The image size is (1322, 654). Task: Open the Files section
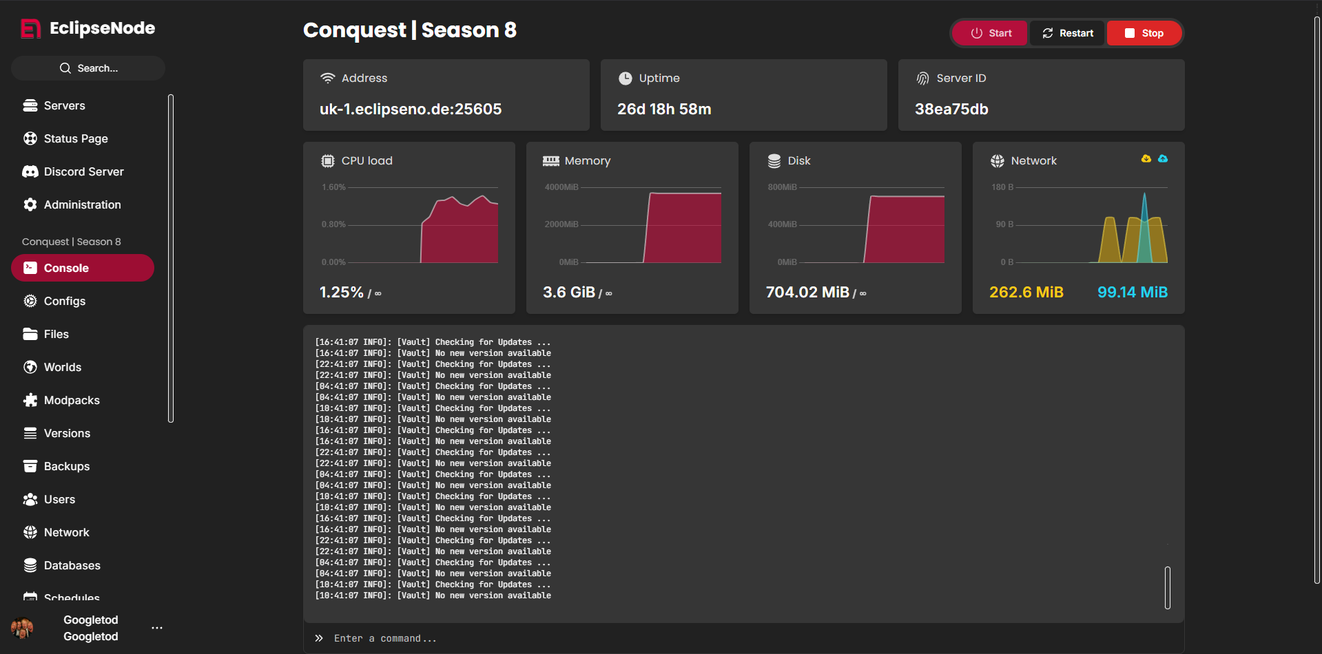coord(56,334)
